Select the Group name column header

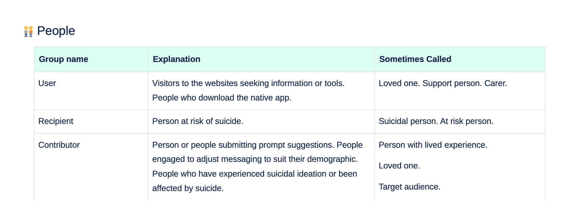pyautogui.click(x=91, y=59)
